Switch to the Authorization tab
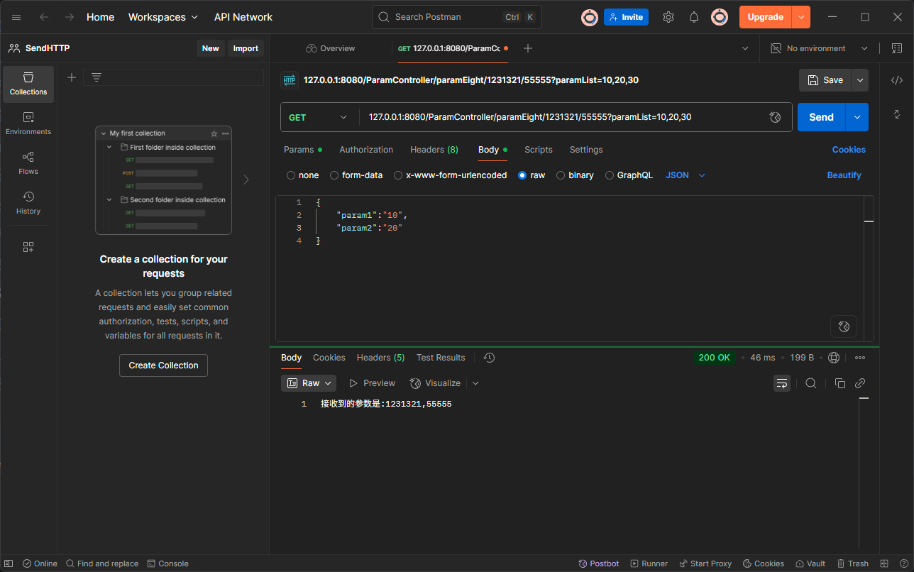 tap(366, 150)
